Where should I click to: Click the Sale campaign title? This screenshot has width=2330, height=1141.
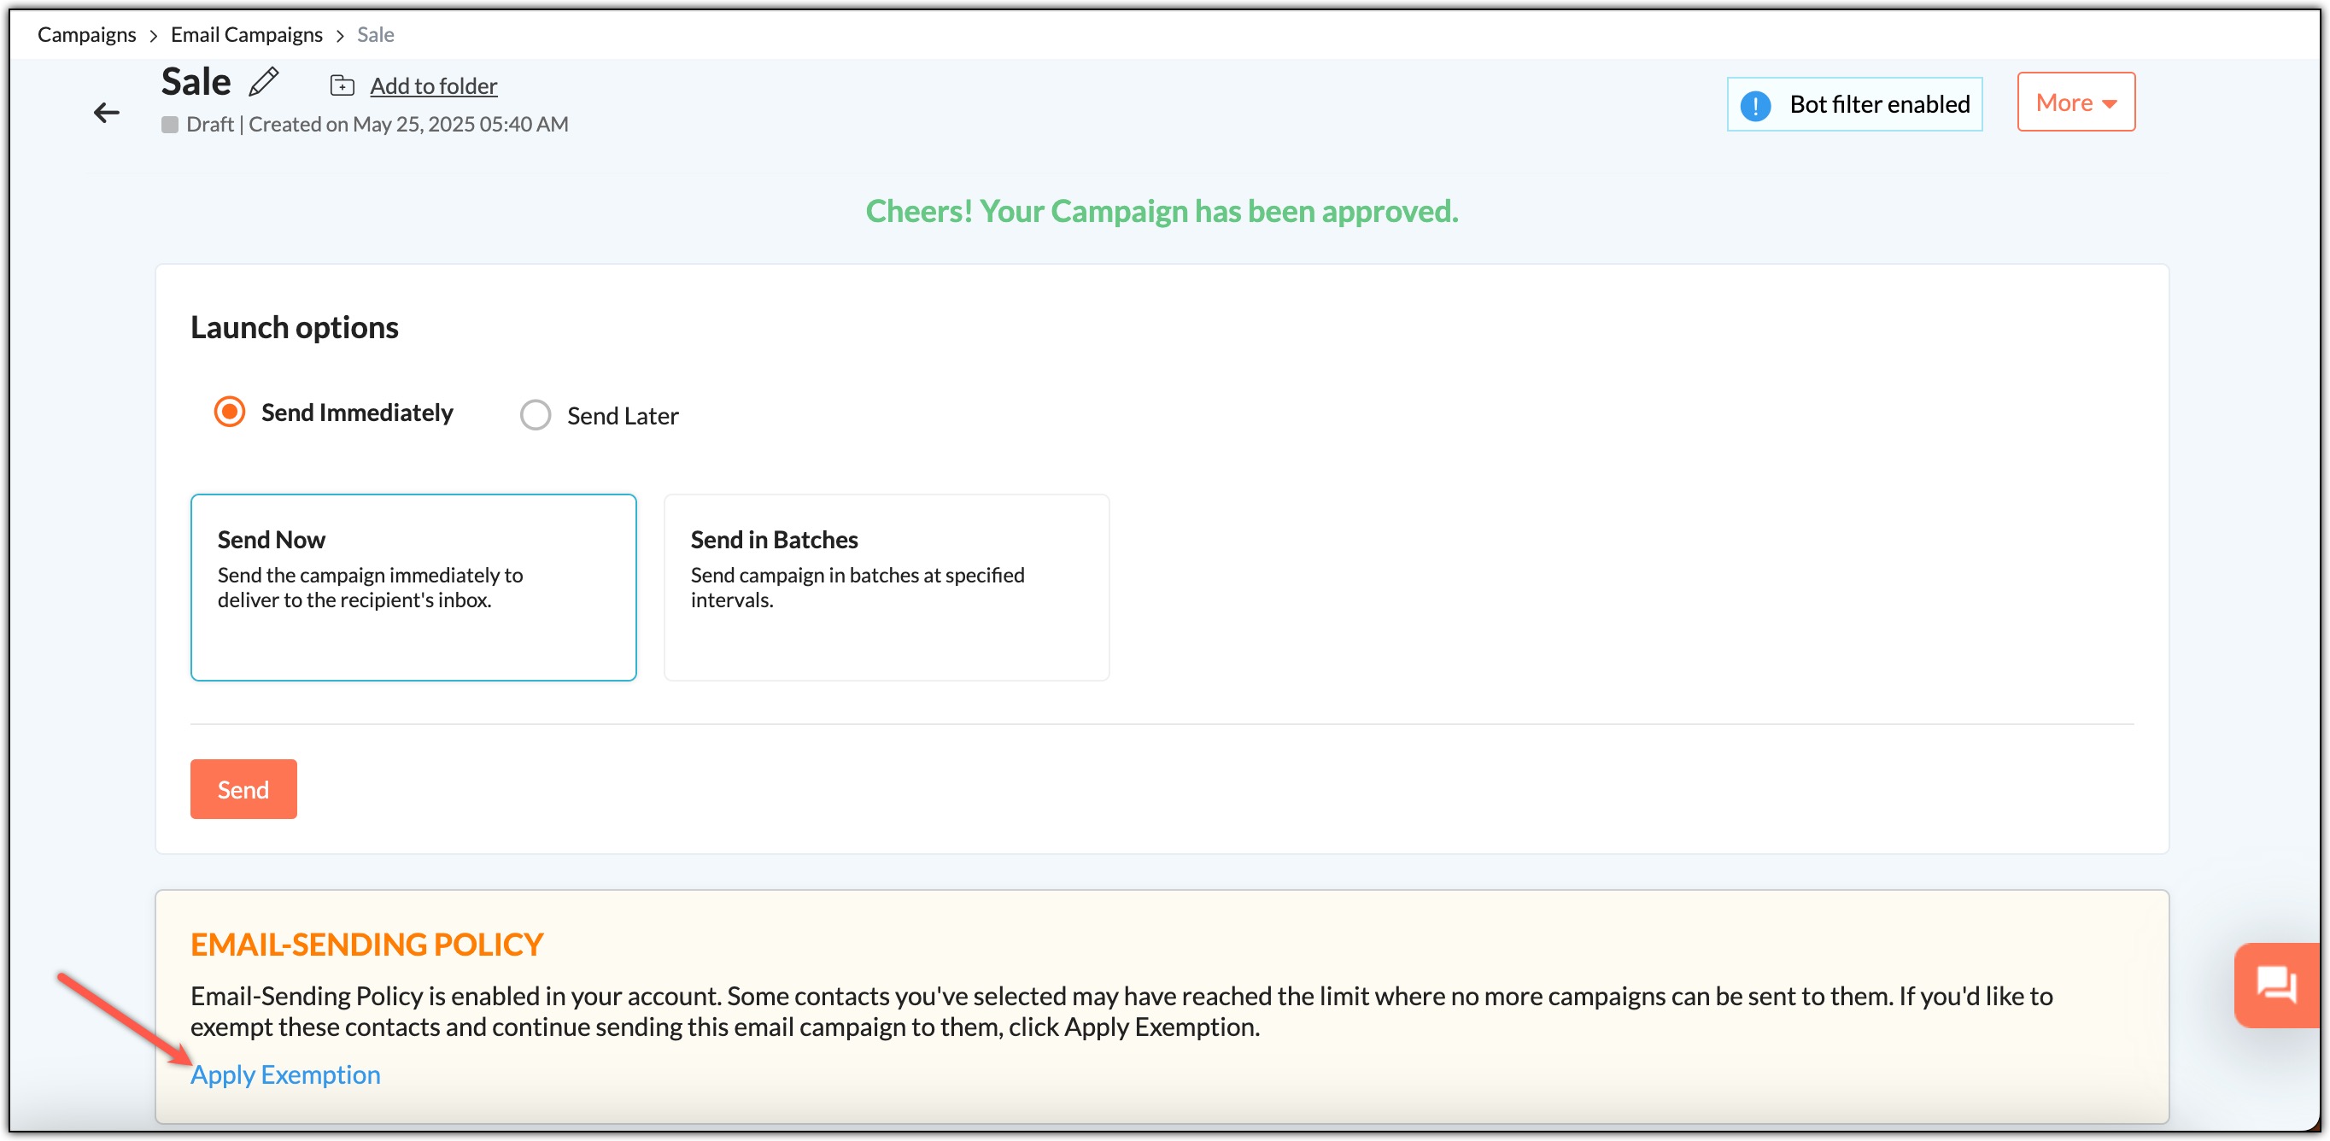196,82
